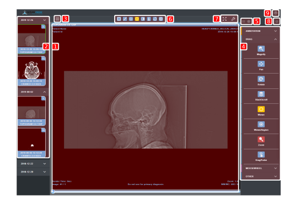Open the hamburger menu beside the series panel

57,19
